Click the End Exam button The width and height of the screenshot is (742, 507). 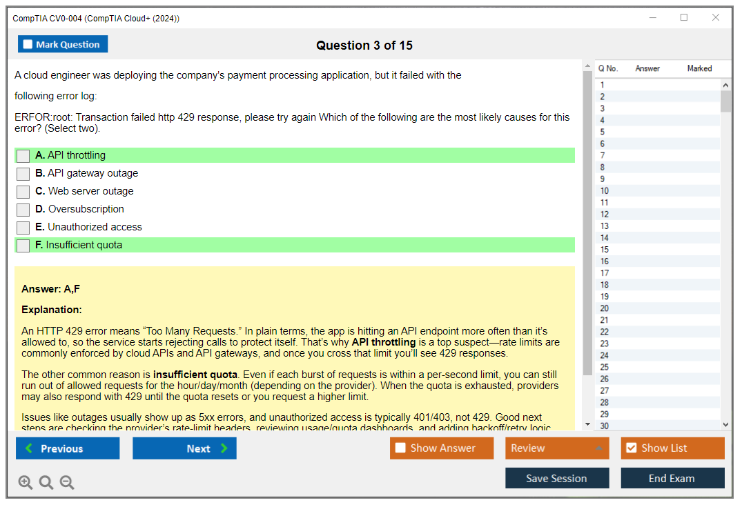pos(672,478)
